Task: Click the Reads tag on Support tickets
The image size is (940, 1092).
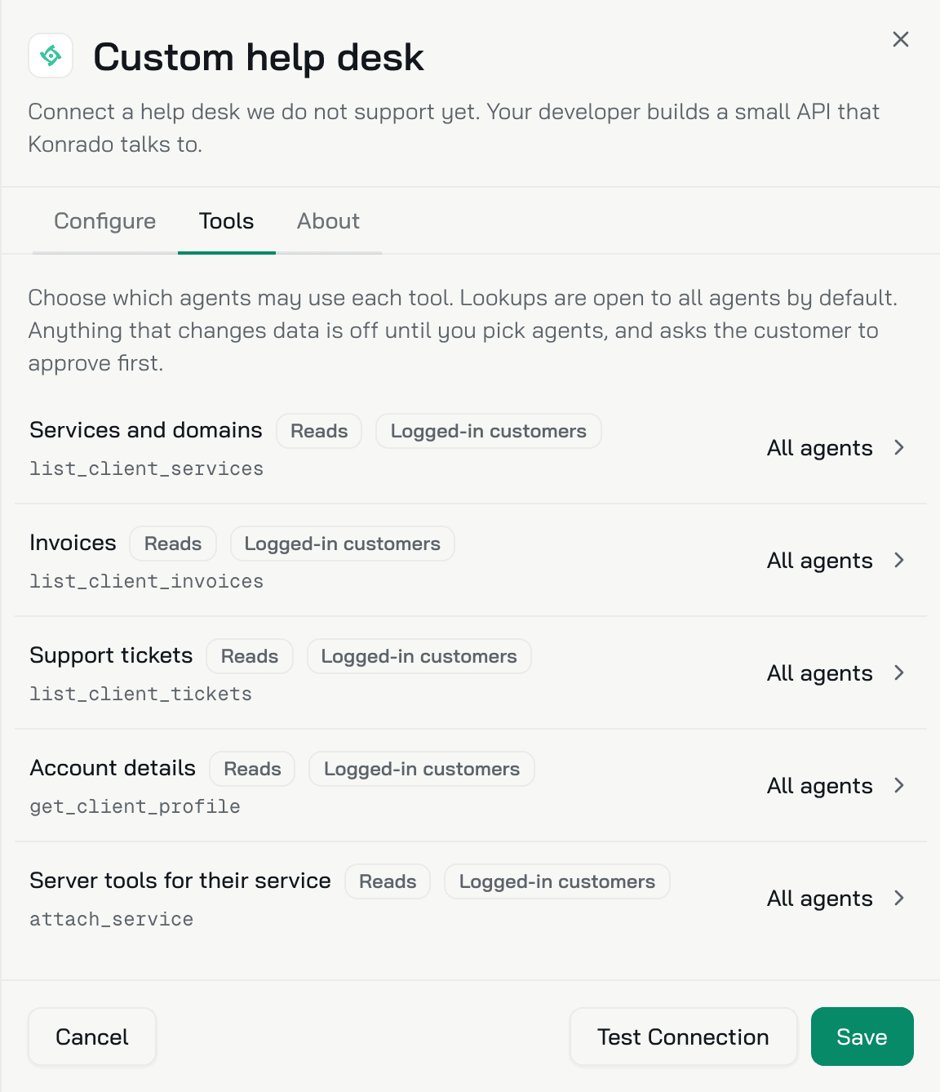Action: (x=250, y=656)
